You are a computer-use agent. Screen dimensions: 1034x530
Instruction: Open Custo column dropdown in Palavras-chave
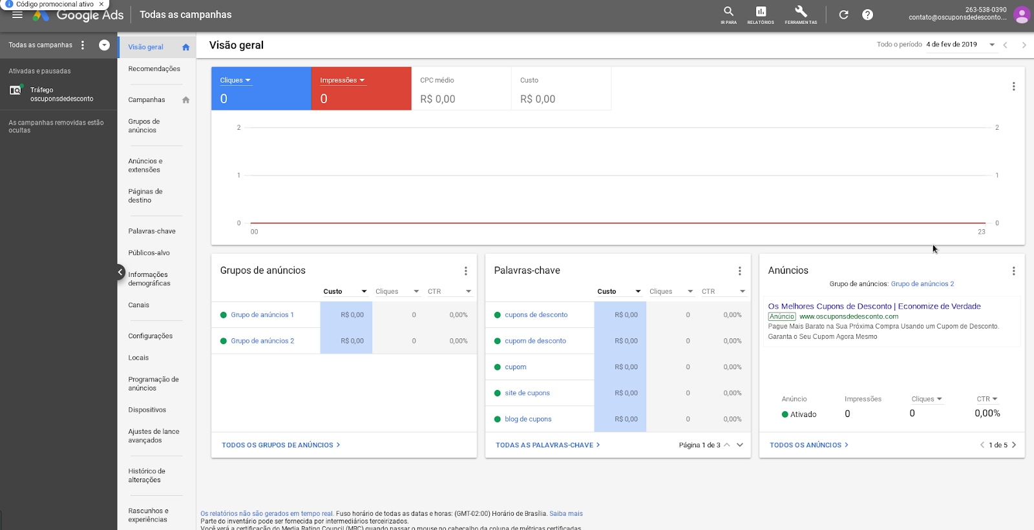[x=638, y=292]
